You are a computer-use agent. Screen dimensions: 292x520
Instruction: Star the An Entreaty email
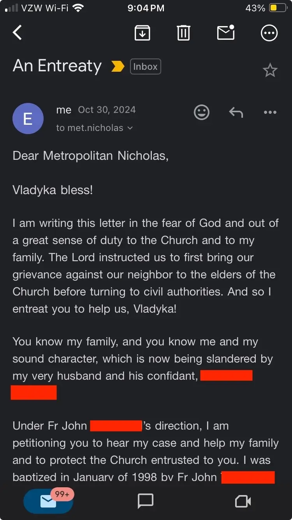(x=270, y=71)
